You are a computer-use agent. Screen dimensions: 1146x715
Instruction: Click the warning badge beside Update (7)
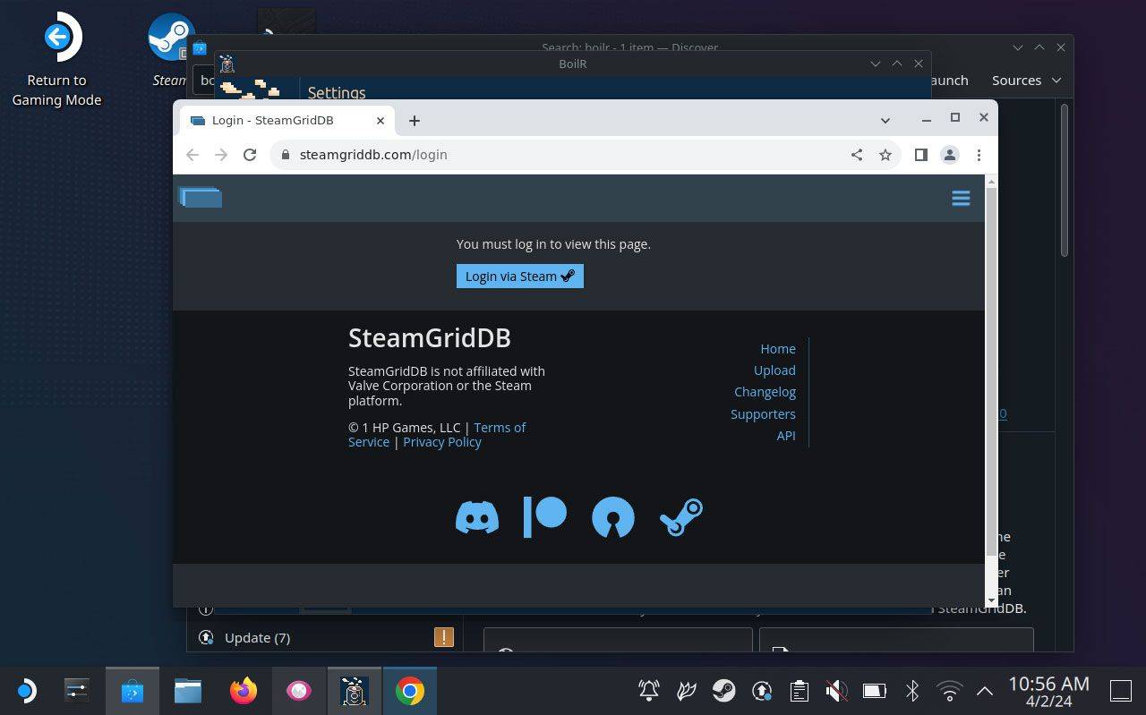click(444, 637)
